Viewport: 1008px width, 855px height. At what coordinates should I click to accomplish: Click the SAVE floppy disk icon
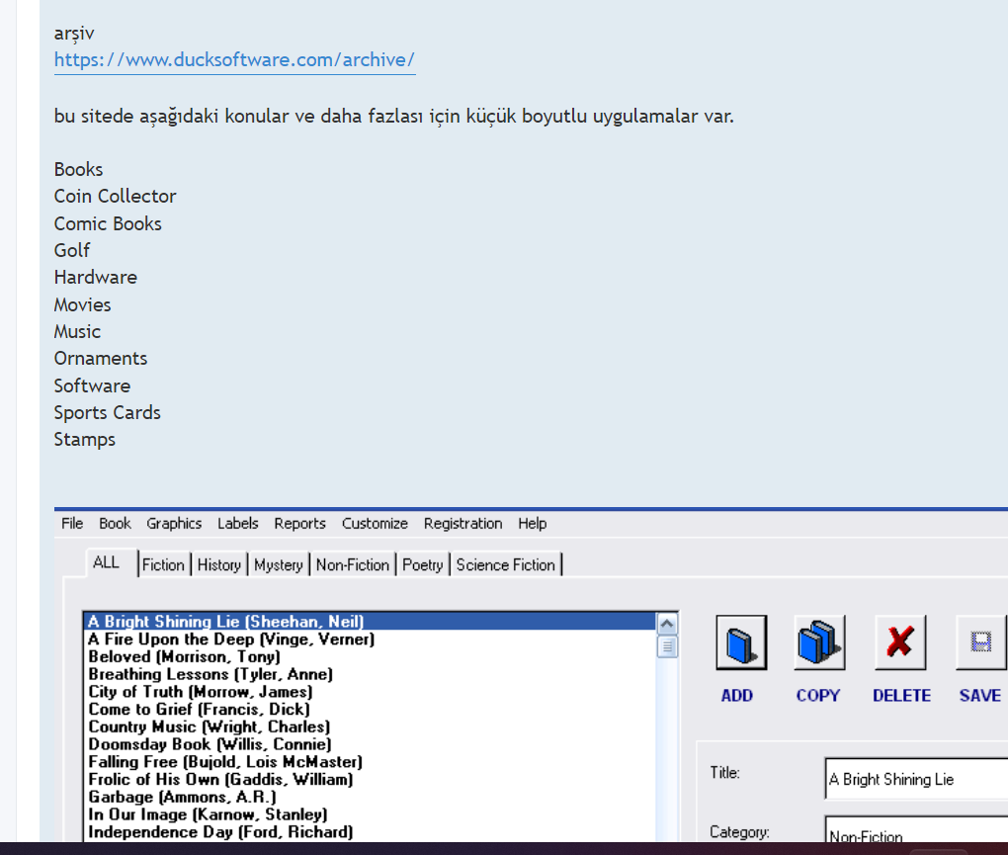[x=981, y=642]
